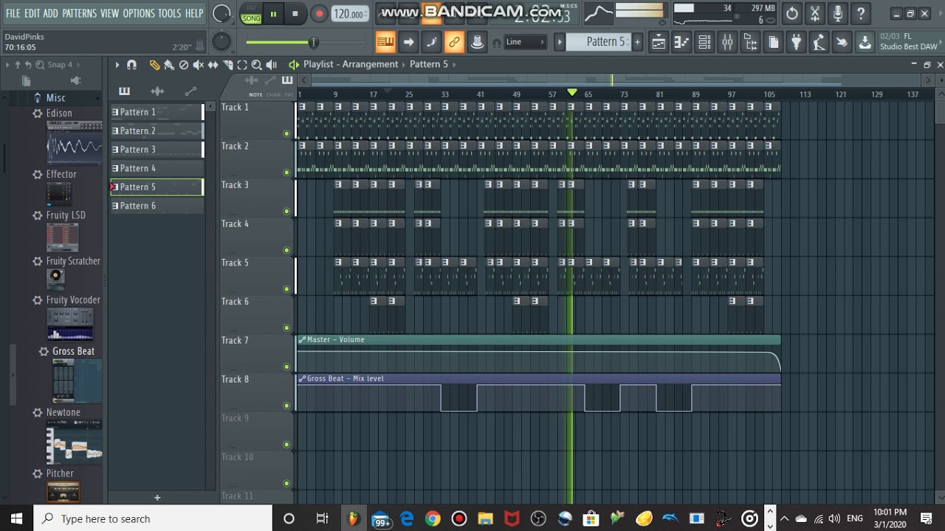Open the pattern selector left arrow menu
The width and height of the screenshot is (945, 531).
[560, 42]
